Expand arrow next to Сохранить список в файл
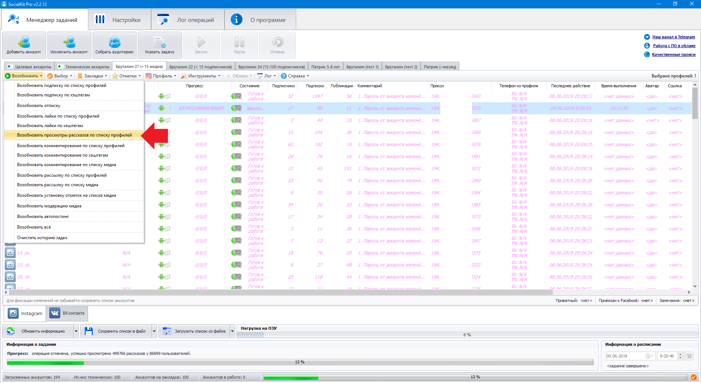This screenshot has height=383, width=701. tap(154, 331)
